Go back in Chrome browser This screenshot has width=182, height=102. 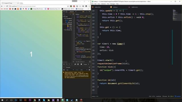(2, 6)
